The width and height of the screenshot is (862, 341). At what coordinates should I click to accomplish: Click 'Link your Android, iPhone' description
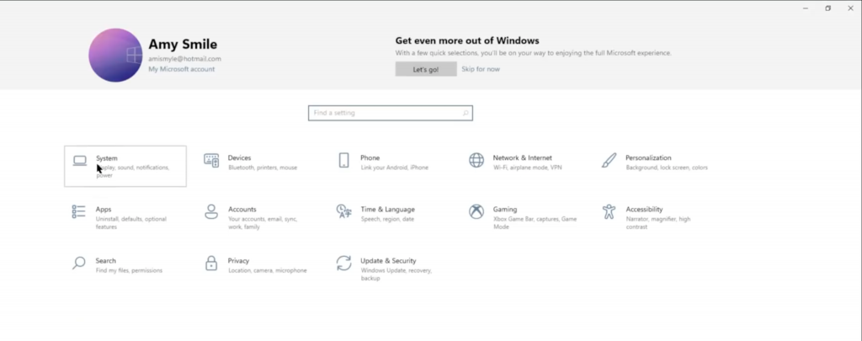[395, 168]
